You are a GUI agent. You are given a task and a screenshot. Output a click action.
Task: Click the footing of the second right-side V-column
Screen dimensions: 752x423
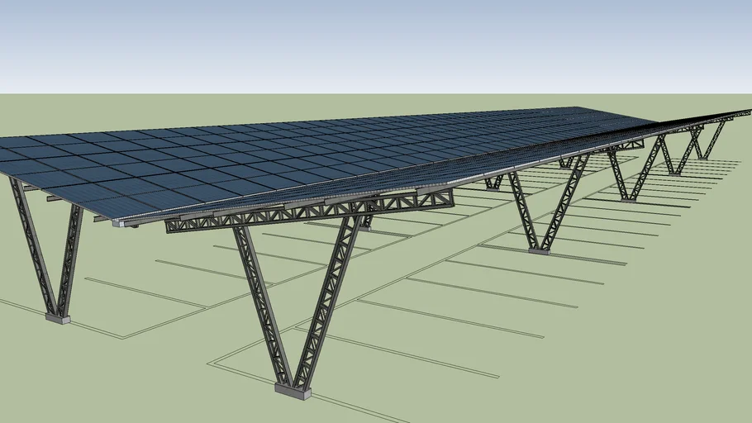click(x=539, y=250)
